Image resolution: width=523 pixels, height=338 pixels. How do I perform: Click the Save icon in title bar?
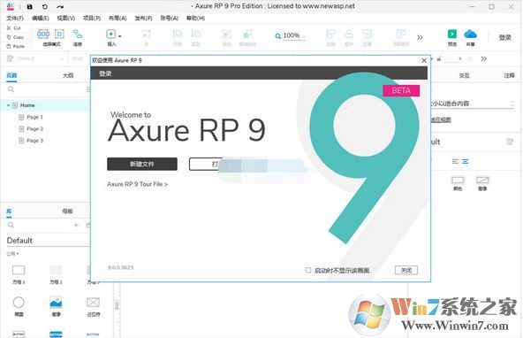click(30, 6)
